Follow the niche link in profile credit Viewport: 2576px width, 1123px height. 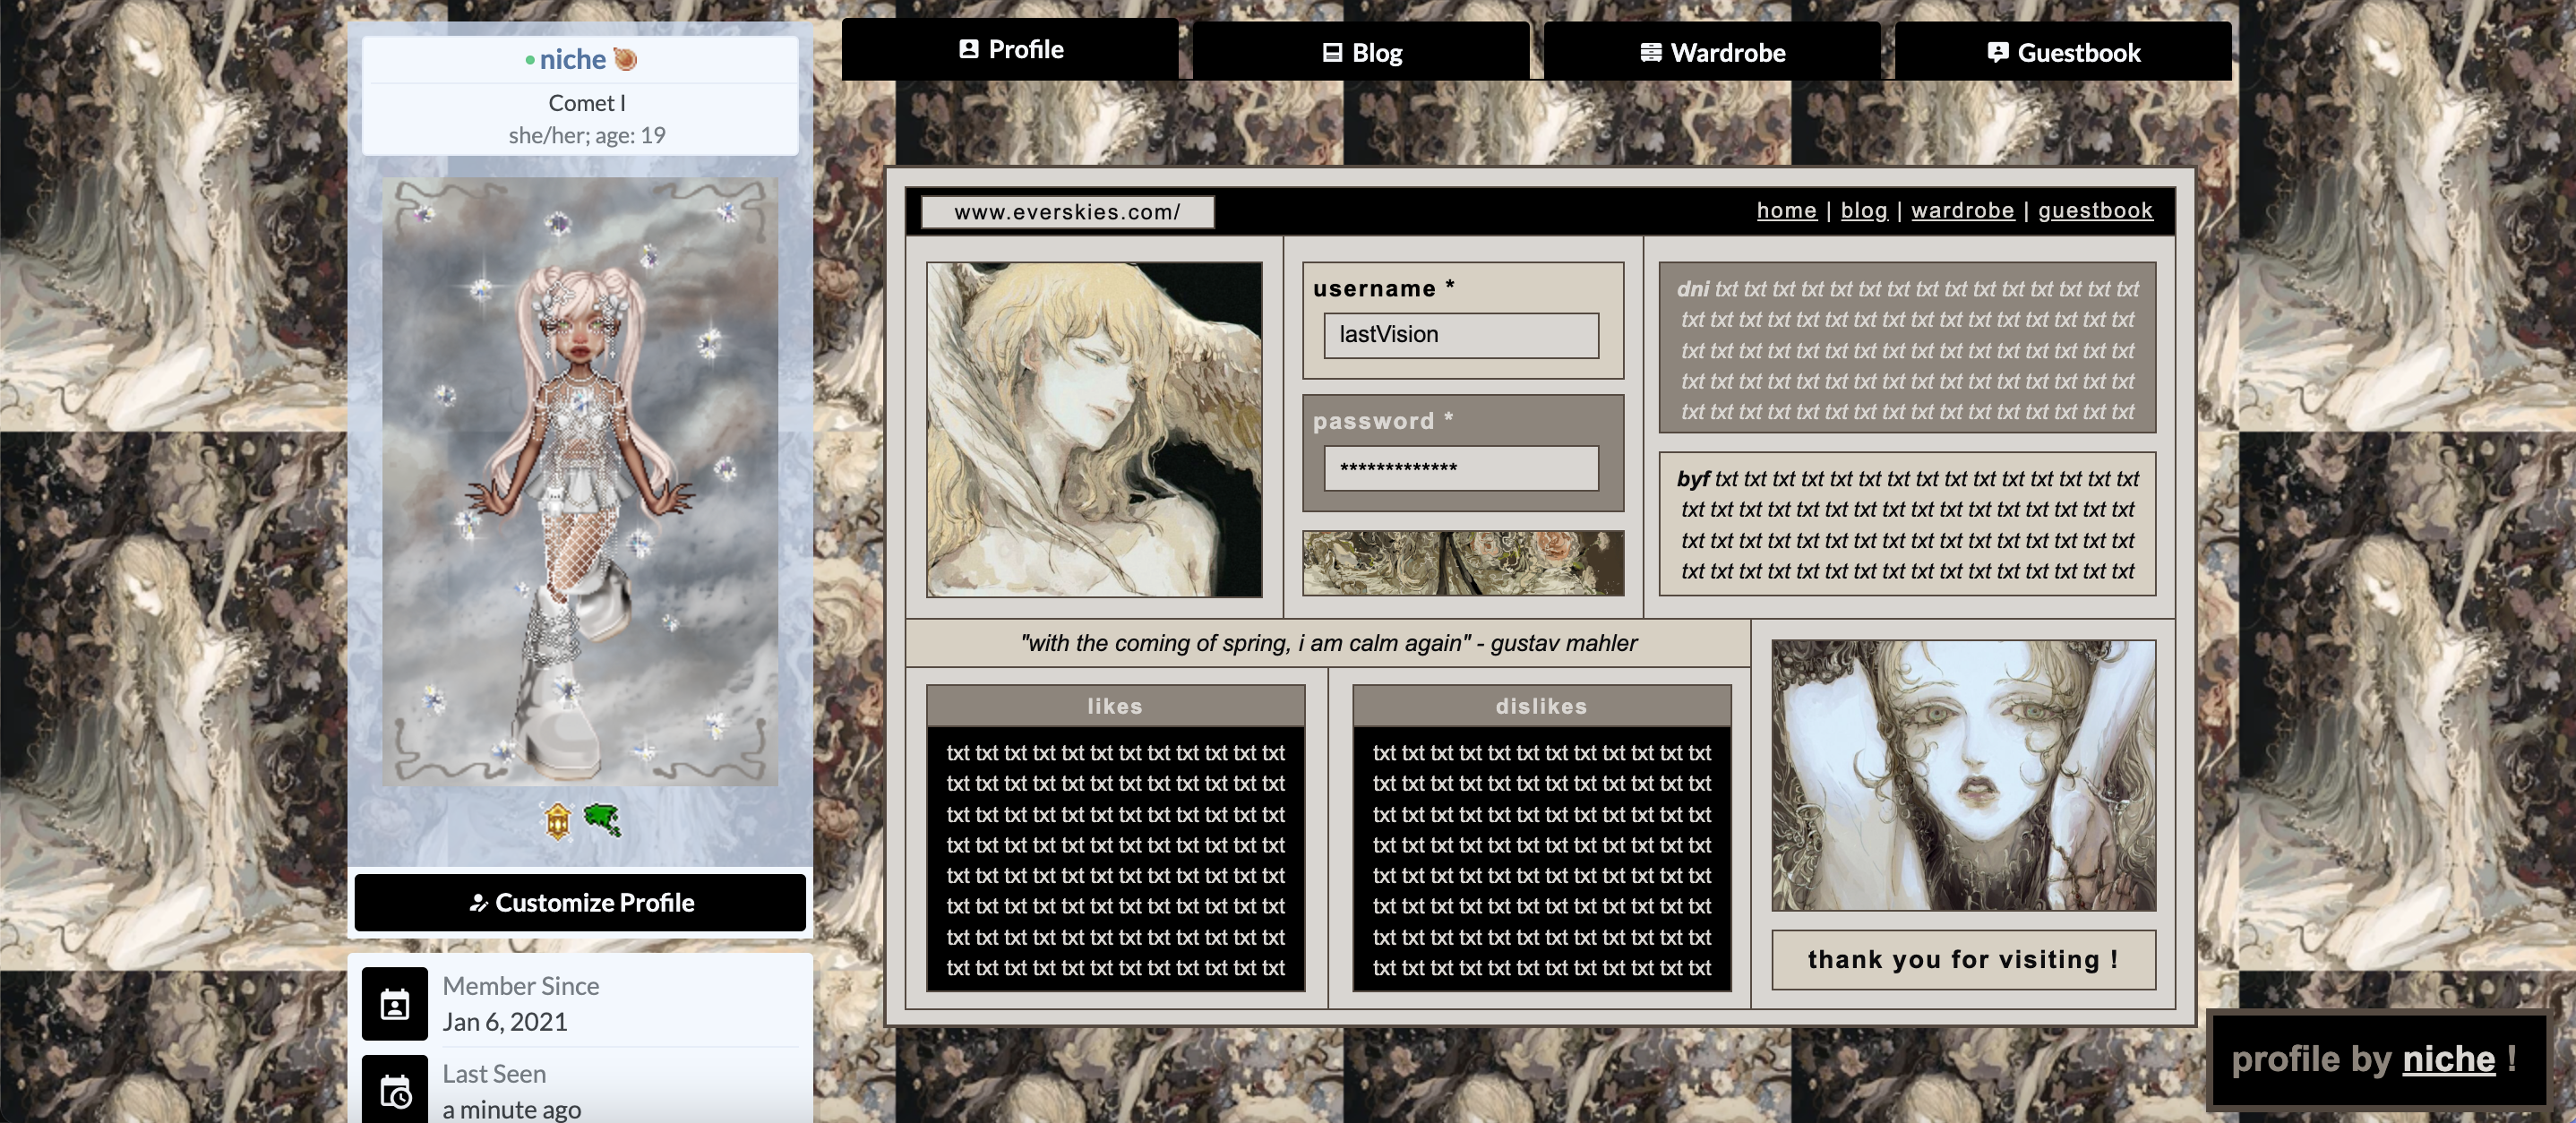click(2448, 1059)
